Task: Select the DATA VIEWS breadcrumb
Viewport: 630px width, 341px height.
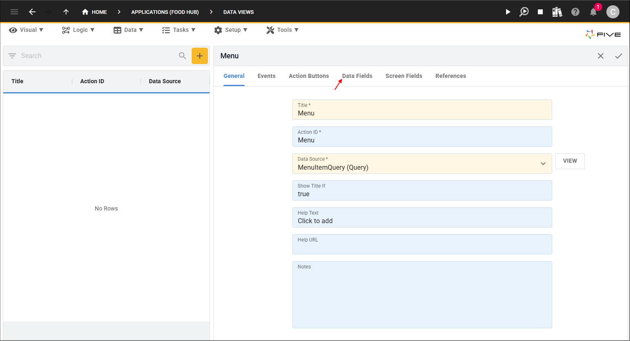Action: click(239, 12)
